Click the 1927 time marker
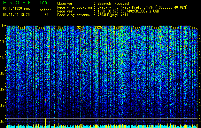The height and width of the screenshot is (128, 201). [x=137, y=28]
